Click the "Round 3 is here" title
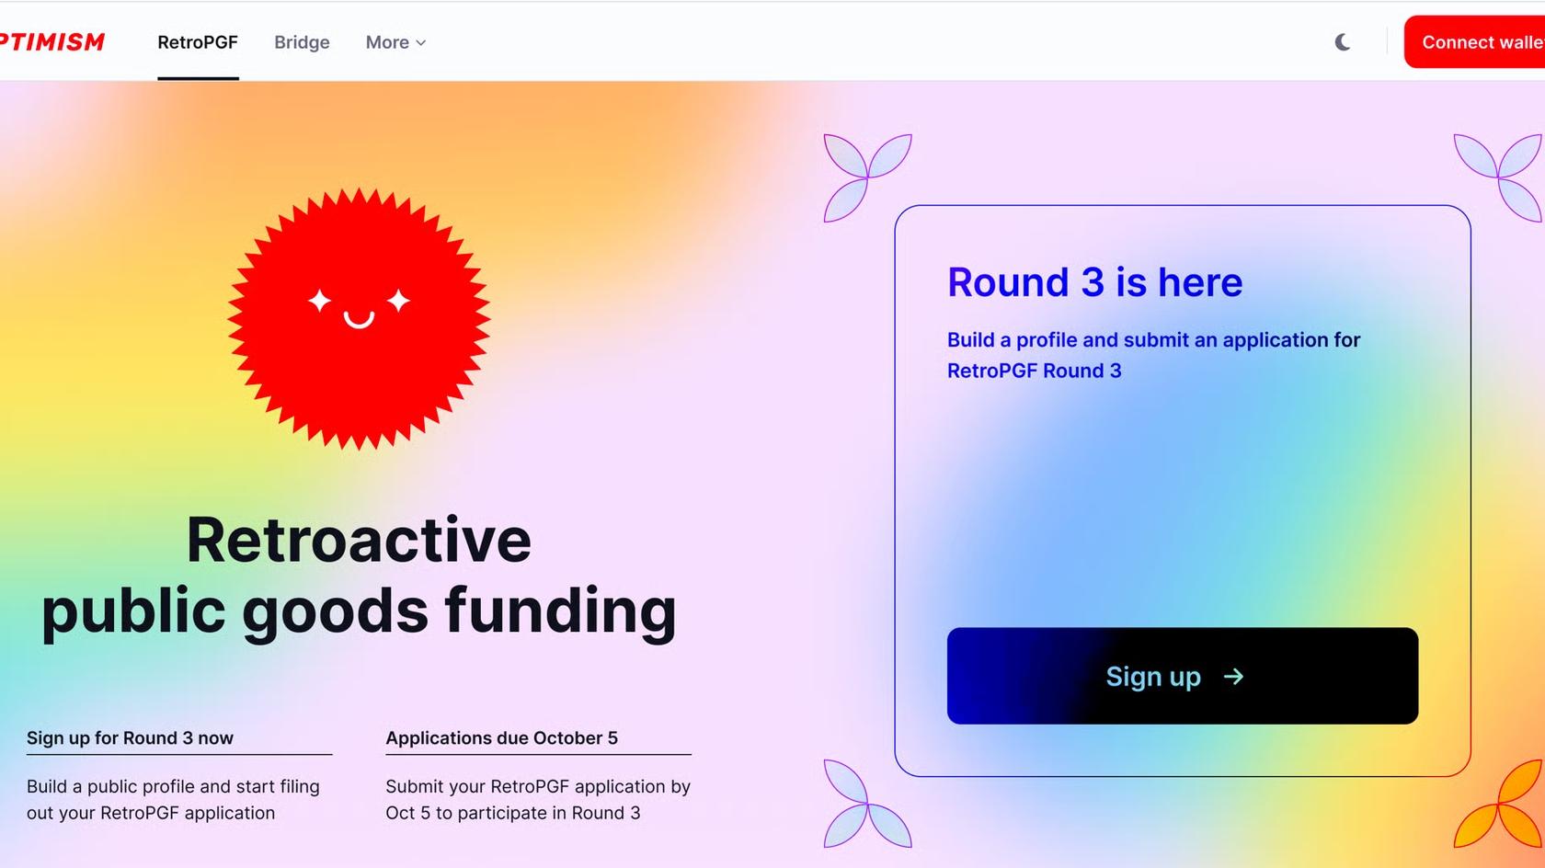The height and width of the screenshot is (868, 1545). point(1094,282)
